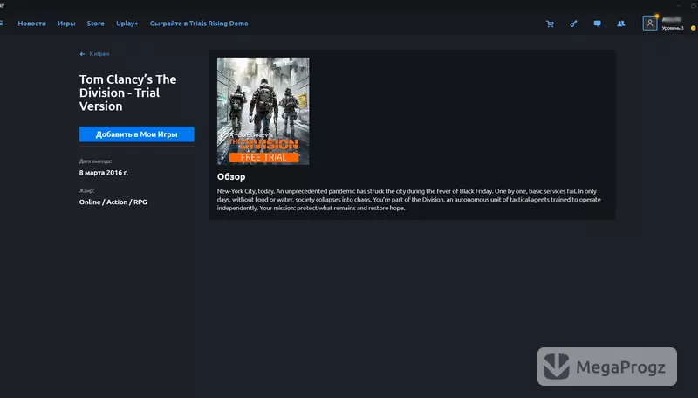Open the chat messages icon
698x398 pixels.
point(597,24)
